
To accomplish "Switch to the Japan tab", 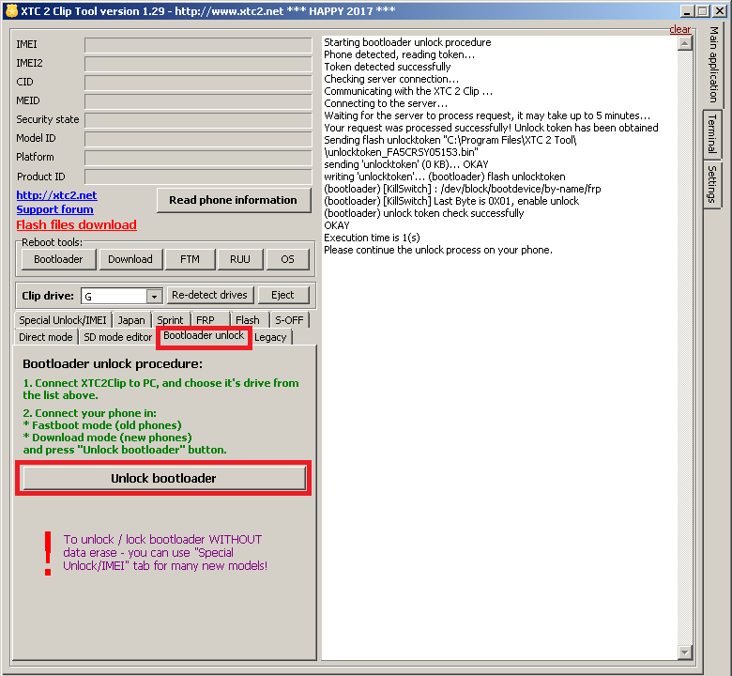I will coord(131,320).
